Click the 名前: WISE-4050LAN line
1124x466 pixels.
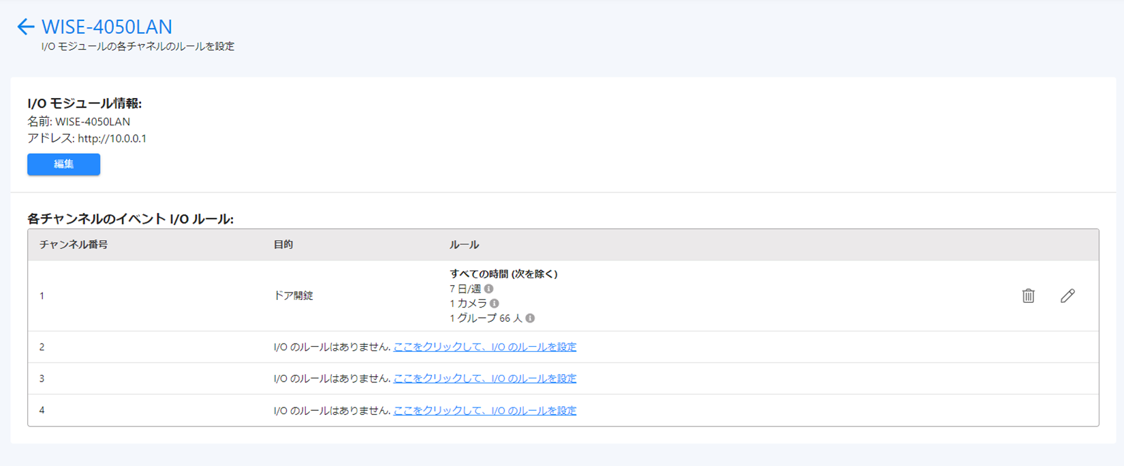click(x=79, y=122)
